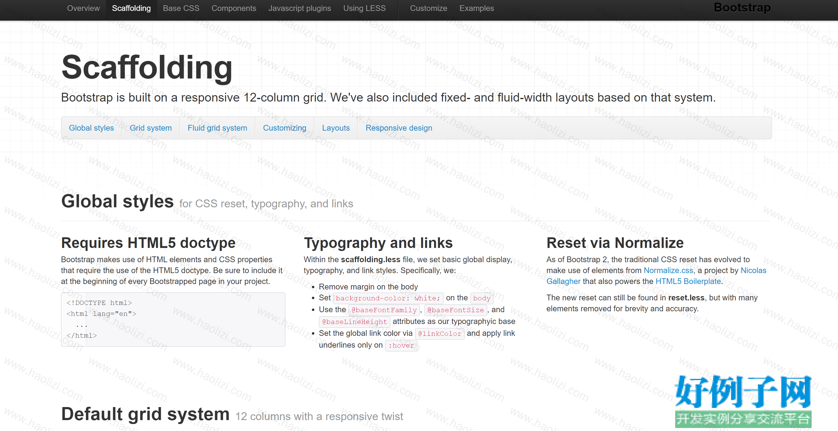Screen dimensions: 838x431
Task: Click the bold reset.less text
Action: 686,297
